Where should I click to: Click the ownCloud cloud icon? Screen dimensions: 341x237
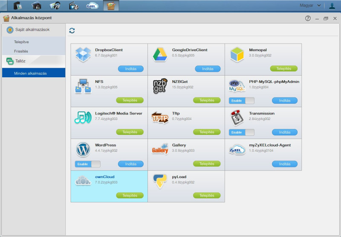[83, 181]
